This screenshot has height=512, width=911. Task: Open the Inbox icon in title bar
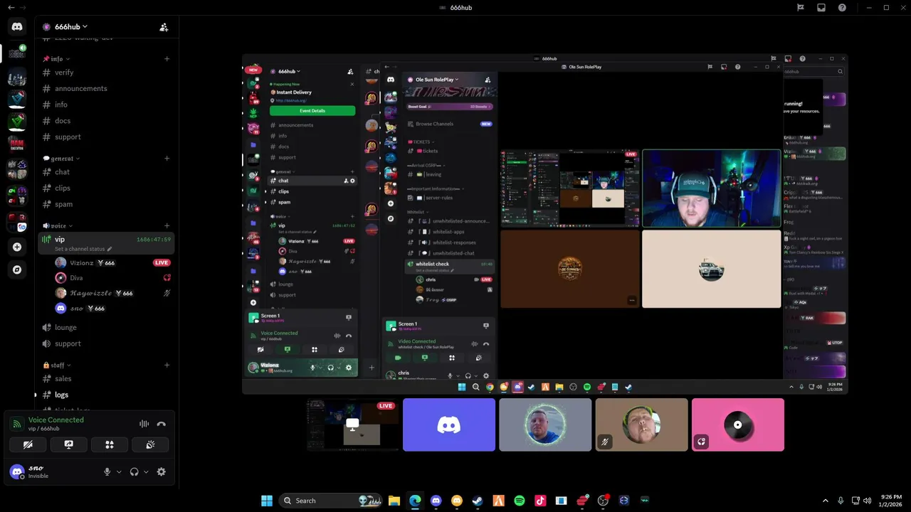coord(821,7)
